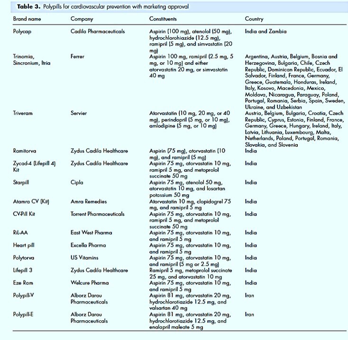This screenshot has height=340, width=348.
Task: Click the 'Cipla' company cell
Action: click(77, 183)
